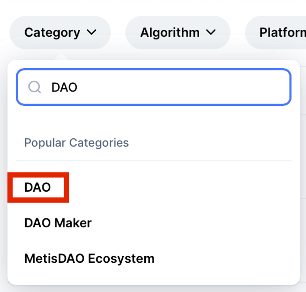Expand the Algorithm filter dropdown
This screenshot has height=292, width=306.
(x=178, y=33)
